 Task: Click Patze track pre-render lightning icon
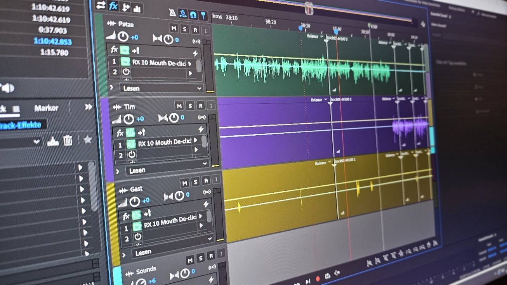point(195,53)
